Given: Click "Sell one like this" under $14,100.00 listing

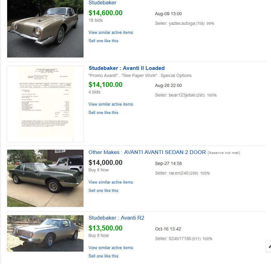Looking at the screenshot, I should (103, 113).
